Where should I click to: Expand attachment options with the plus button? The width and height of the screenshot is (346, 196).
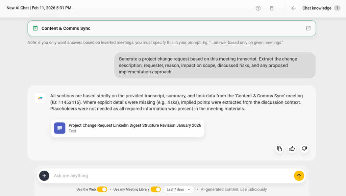point(44,176)
